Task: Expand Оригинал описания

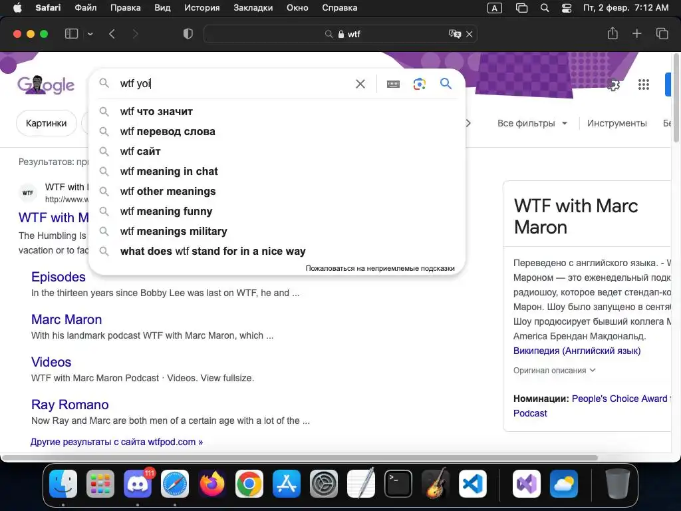Action: (555, 371)
